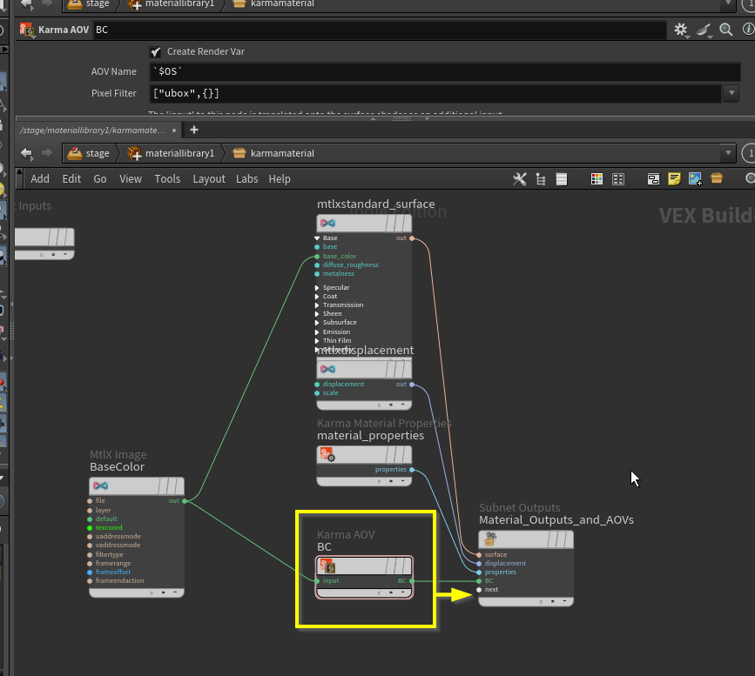Click the magnifier icon in the parameter header
The height and width of the screenshot is (676, 755).
click(726, 30)
